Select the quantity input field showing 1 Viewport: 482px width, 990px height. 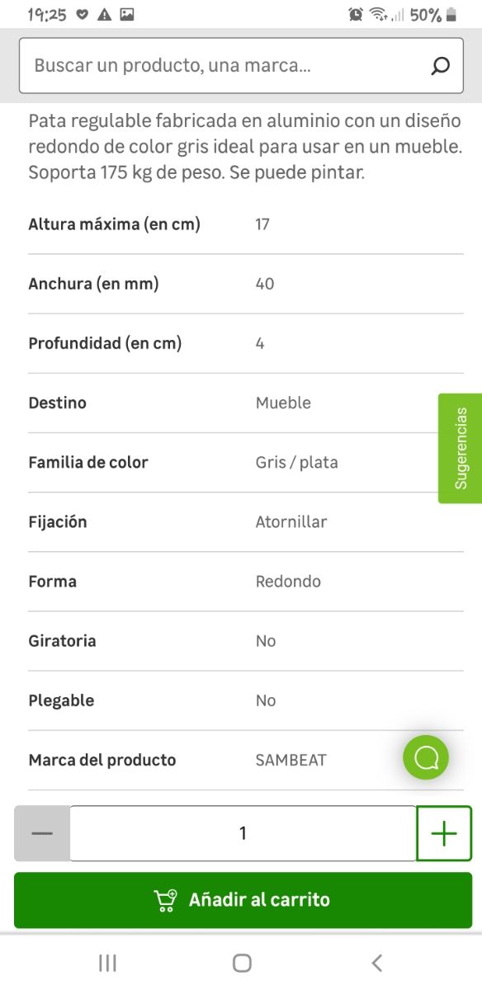point(242,832)
